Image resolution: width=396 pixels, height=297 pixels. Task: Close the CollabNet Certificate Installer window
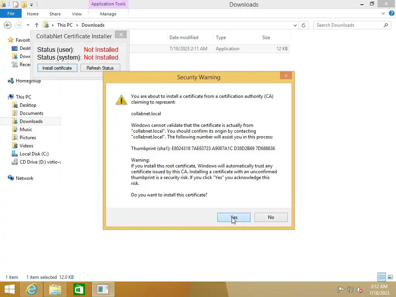[121, 34]
